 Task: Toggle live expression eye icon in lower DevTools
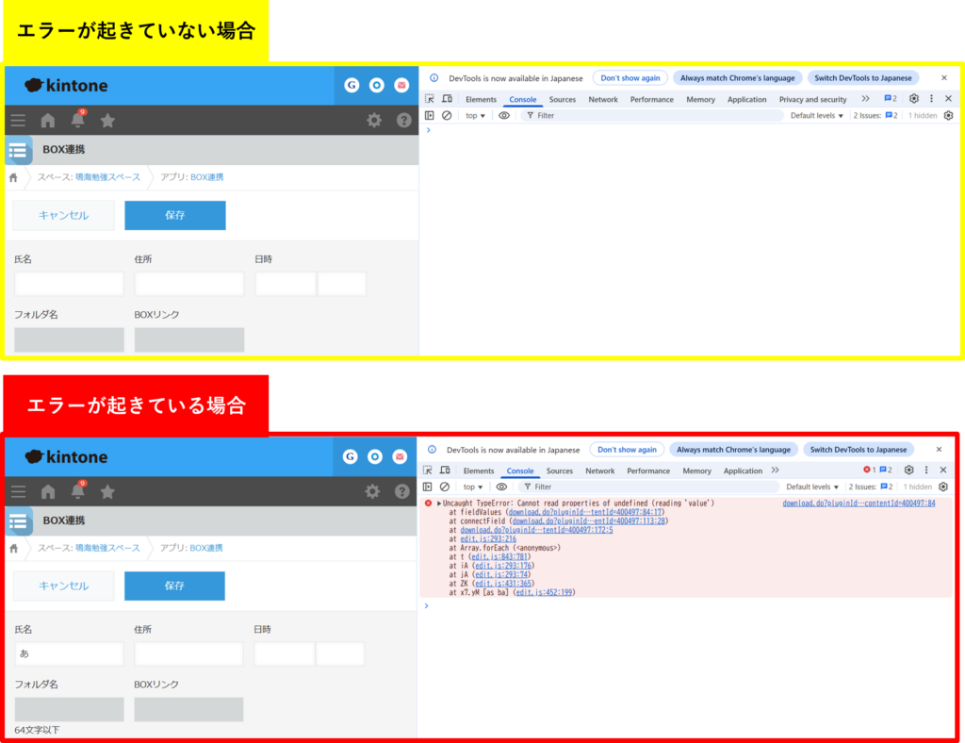[501, 487]
